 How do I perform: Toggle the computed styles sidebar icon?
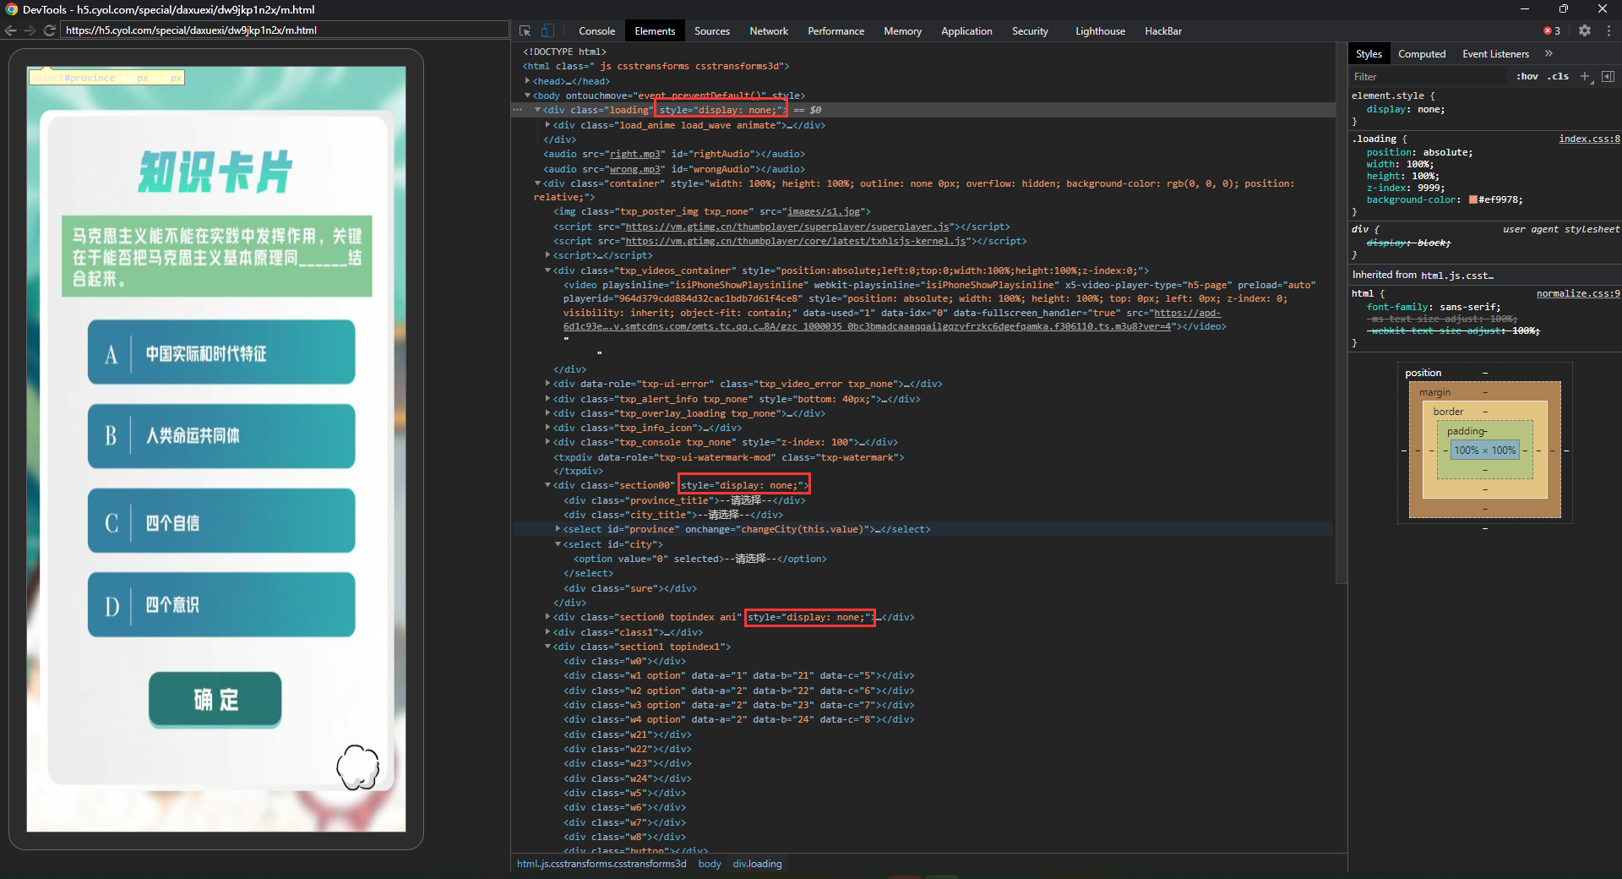[1608, 76]
